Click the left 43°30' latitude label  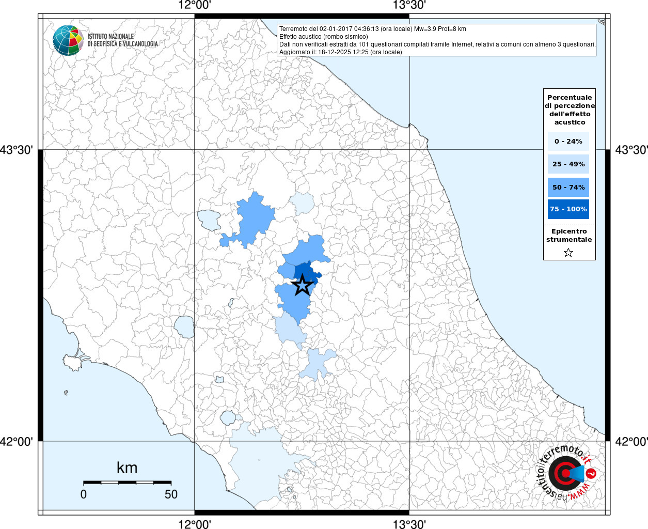tap(17, 150)
